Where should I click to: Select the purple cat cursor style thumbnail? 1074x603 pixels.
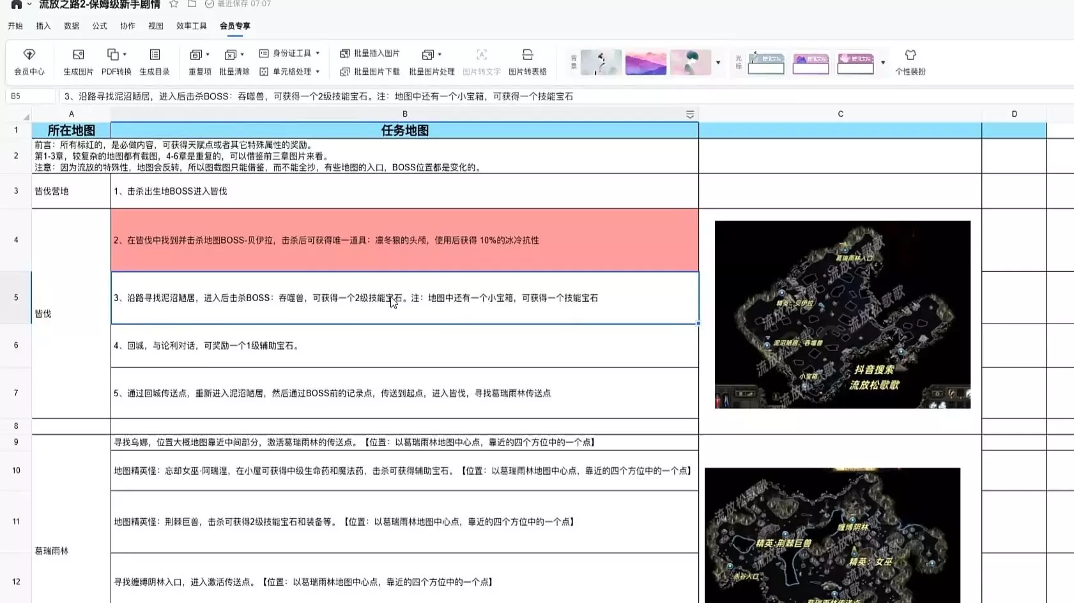tap(811, 63)
